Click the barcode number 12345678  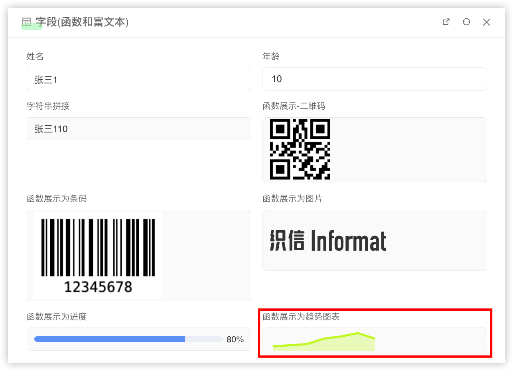click(x=98, y=287)
